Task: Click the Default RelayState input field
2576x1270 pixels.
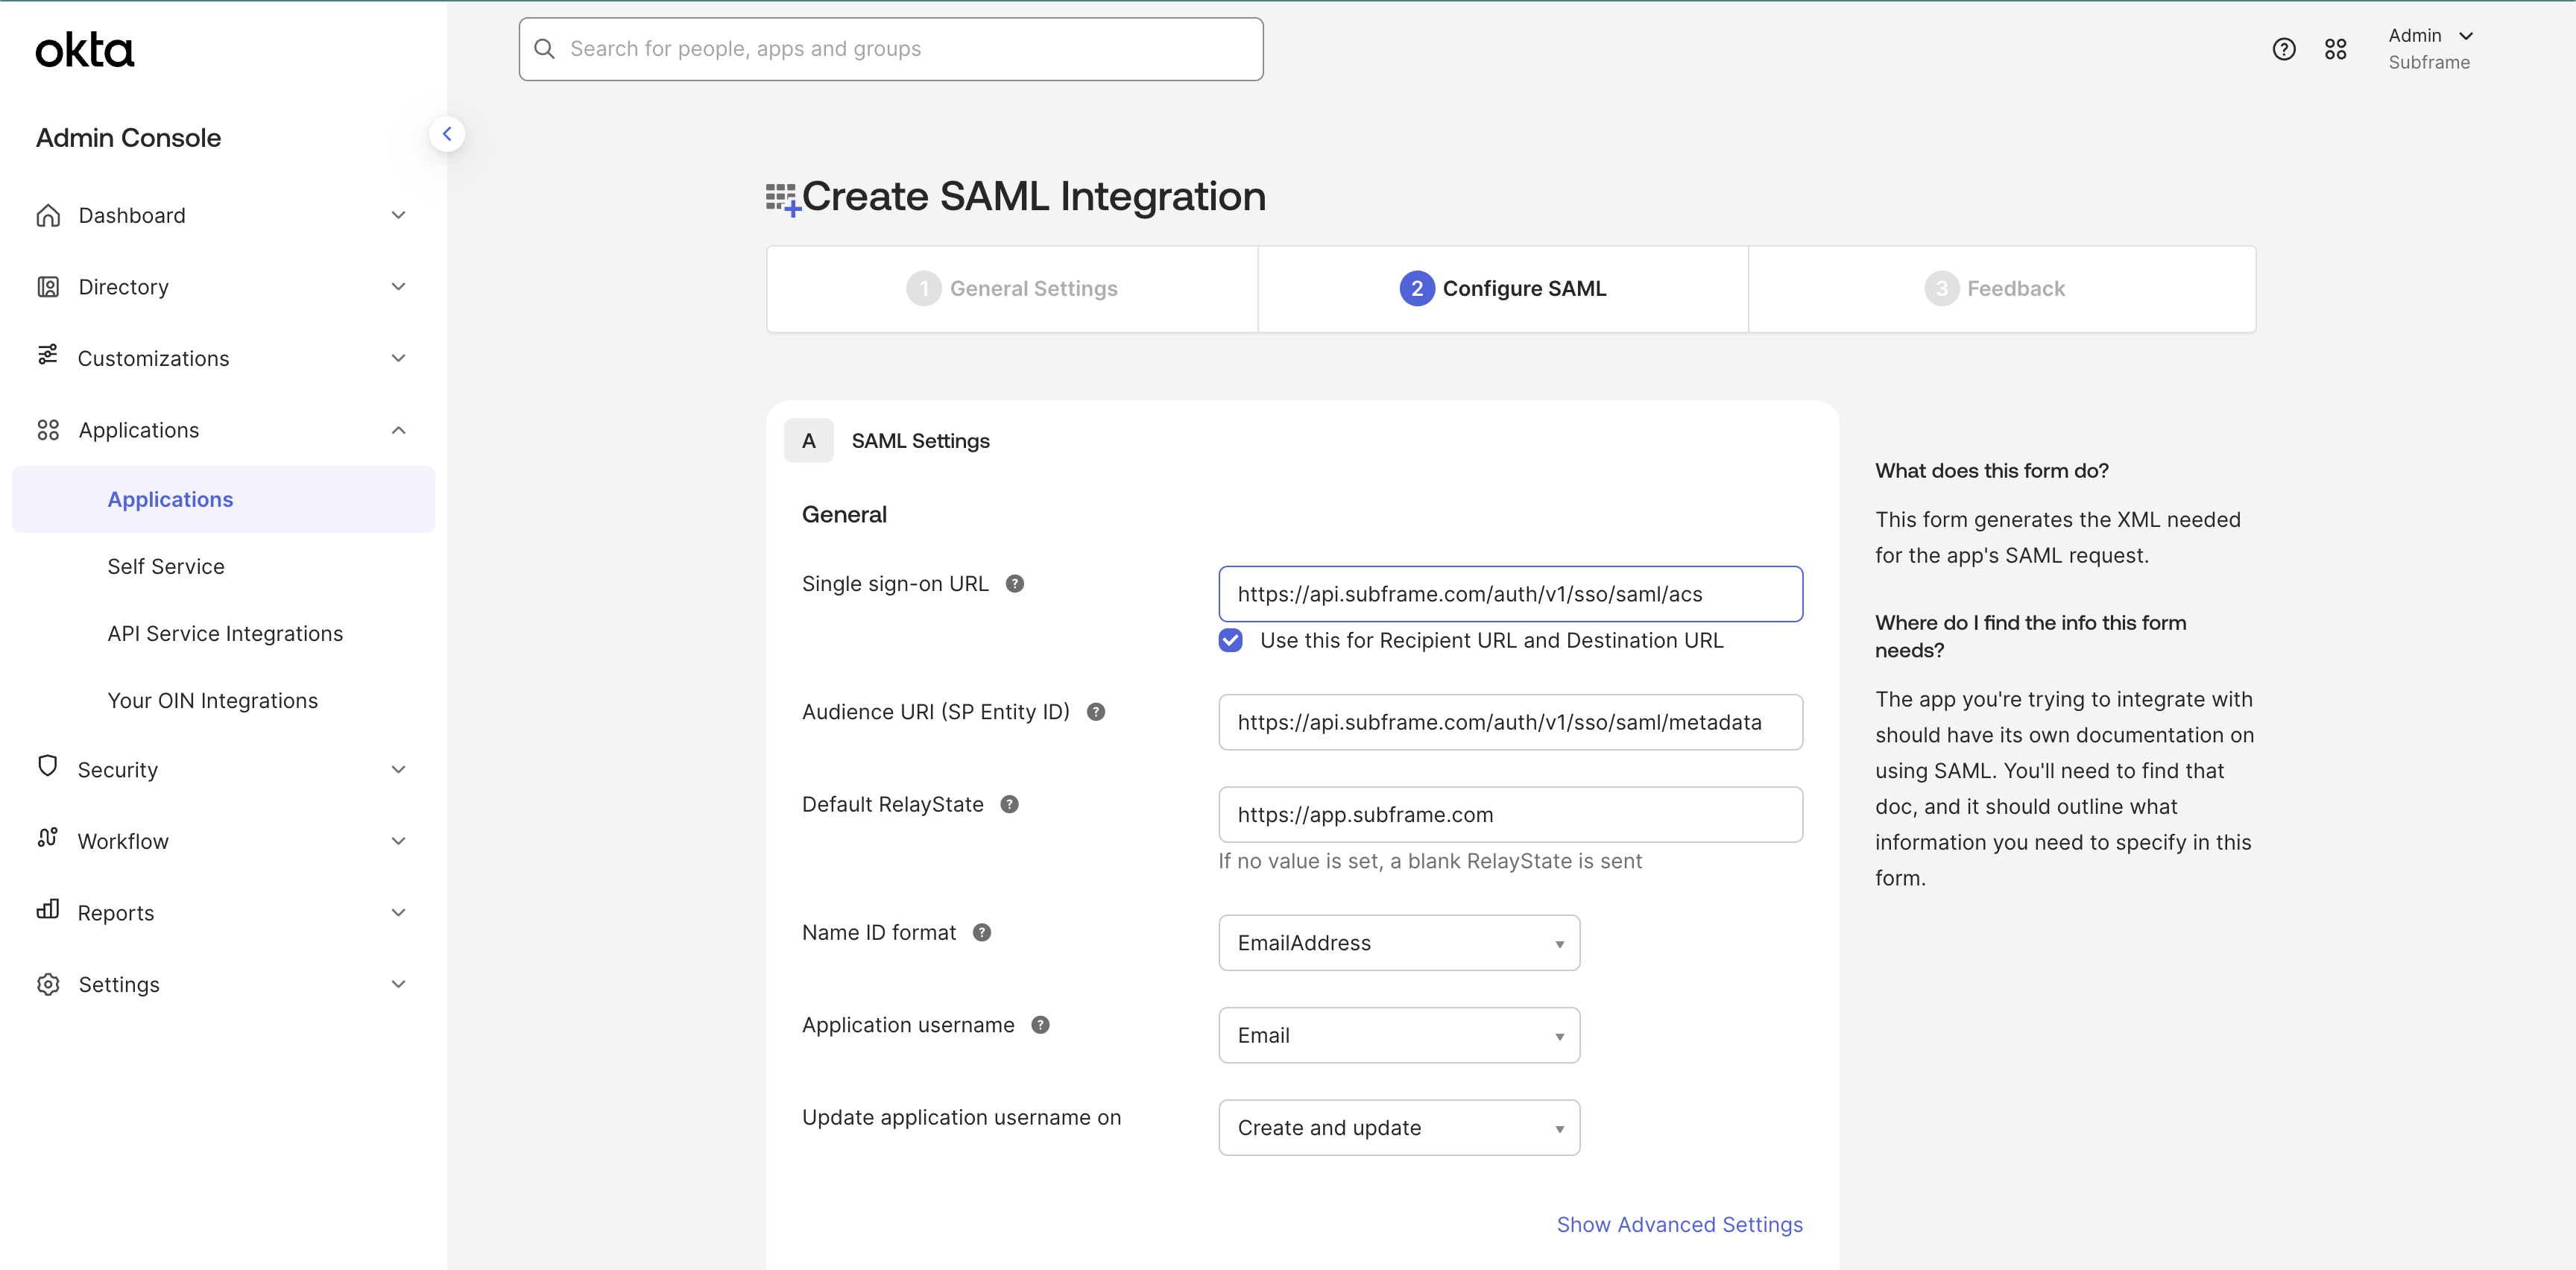Action: (1510, 815)
